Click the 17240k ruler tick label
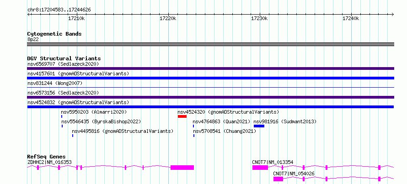Viewport: 407px width, 184px height. click(x=351, y=18)
